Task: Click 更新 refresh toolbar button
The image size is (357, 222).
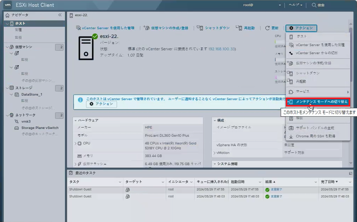Action: tap(272, 28)
